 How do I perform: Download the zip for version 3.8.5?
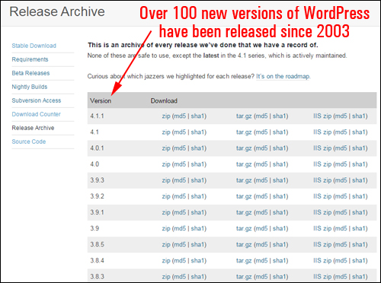166,244
